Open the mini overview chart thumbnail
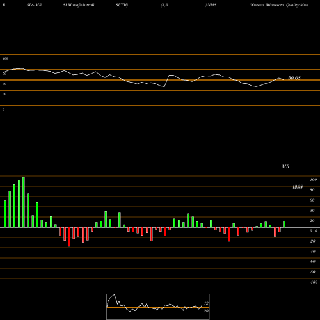 click(x=158, y=307)
